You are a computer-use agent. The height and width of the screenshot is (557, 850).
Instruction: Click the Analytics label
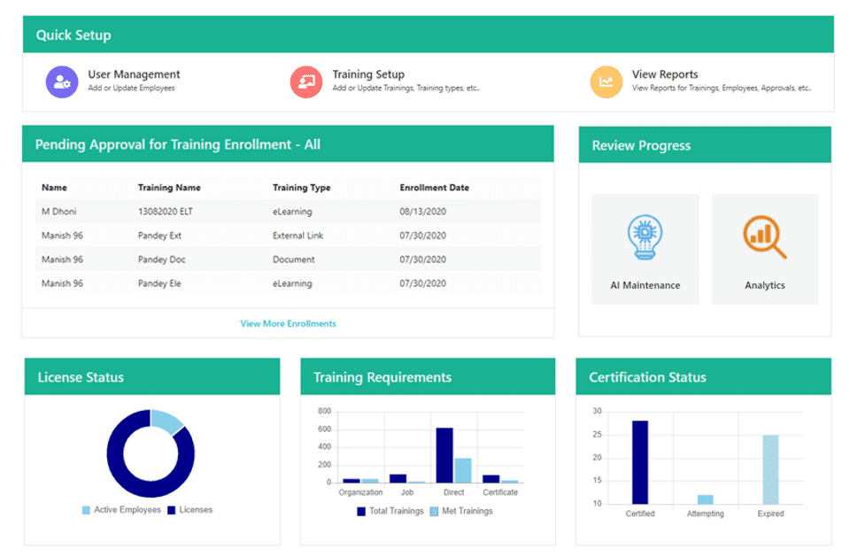[765, 285]
